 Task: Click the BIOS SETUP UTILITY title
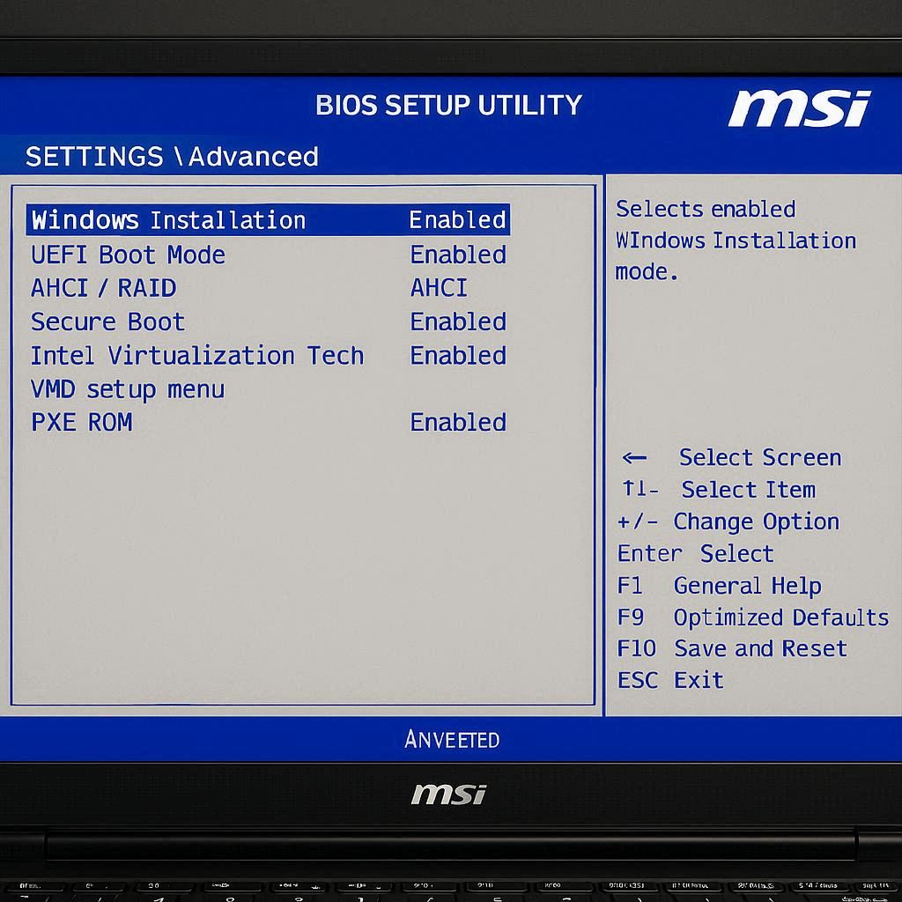[x=448, y=106]
